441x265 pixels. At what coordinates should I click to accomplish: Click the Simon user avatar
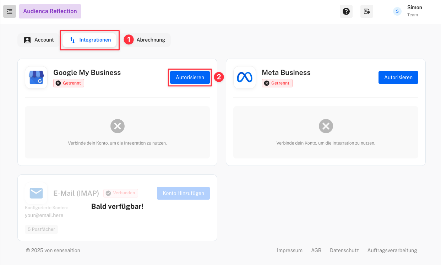point(397,11)
